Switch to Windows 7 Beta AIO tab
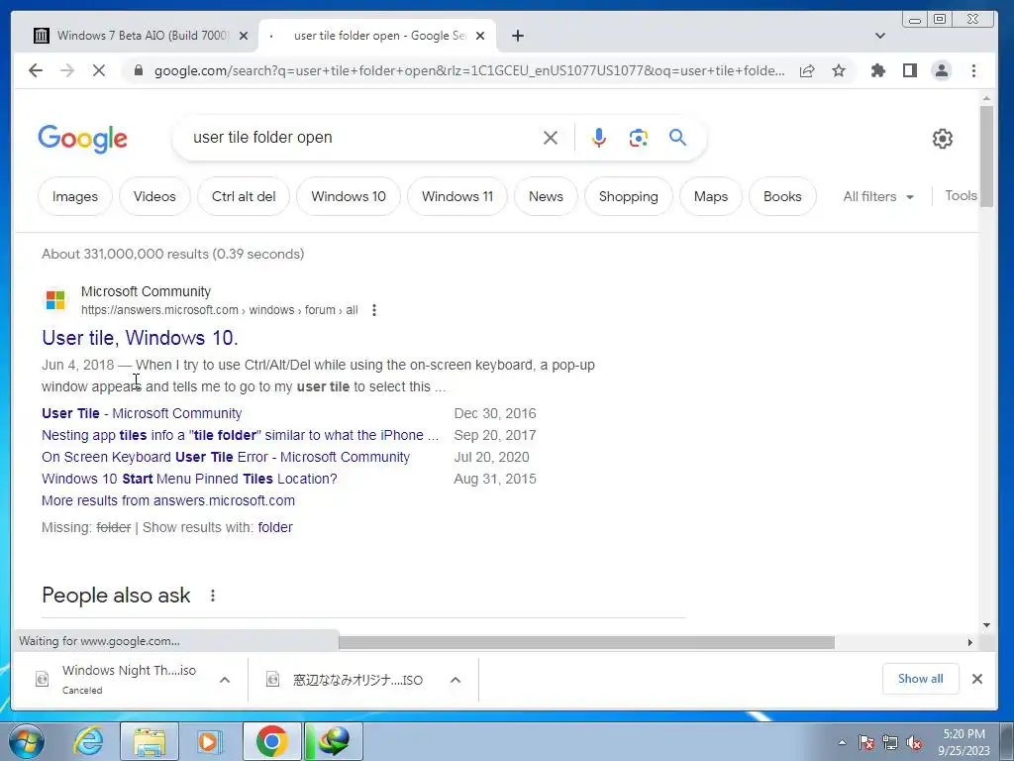This screenshot has width=1014, height=761. [x=142, y=36]
